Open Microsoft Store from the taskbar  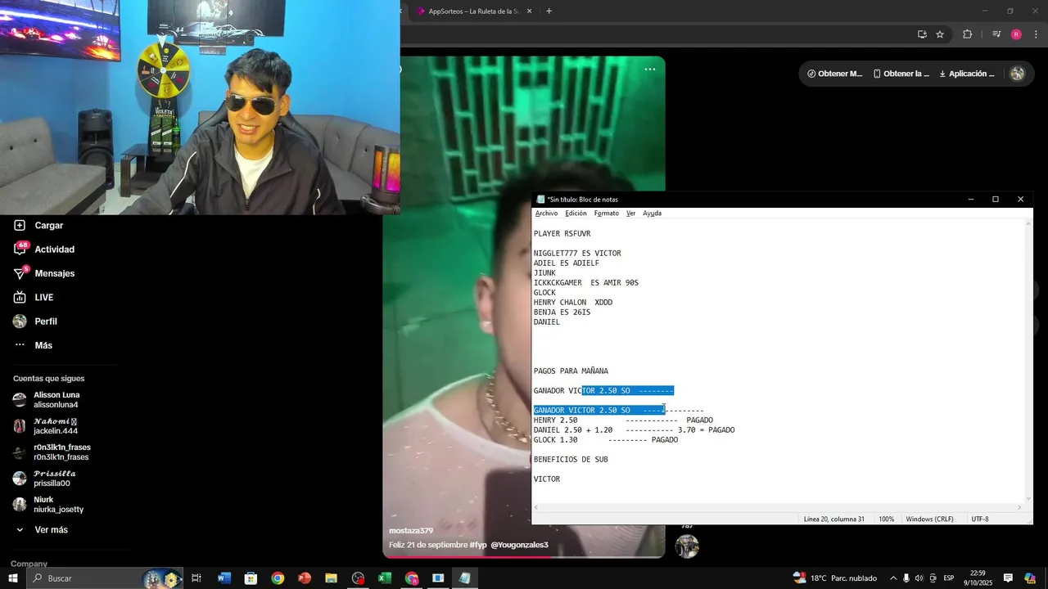[251, 578]
